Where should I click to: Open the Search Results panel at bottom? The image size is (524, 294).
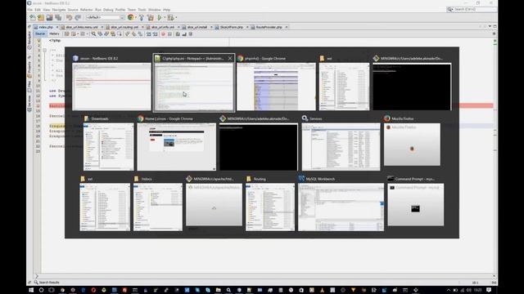[47, 283]
